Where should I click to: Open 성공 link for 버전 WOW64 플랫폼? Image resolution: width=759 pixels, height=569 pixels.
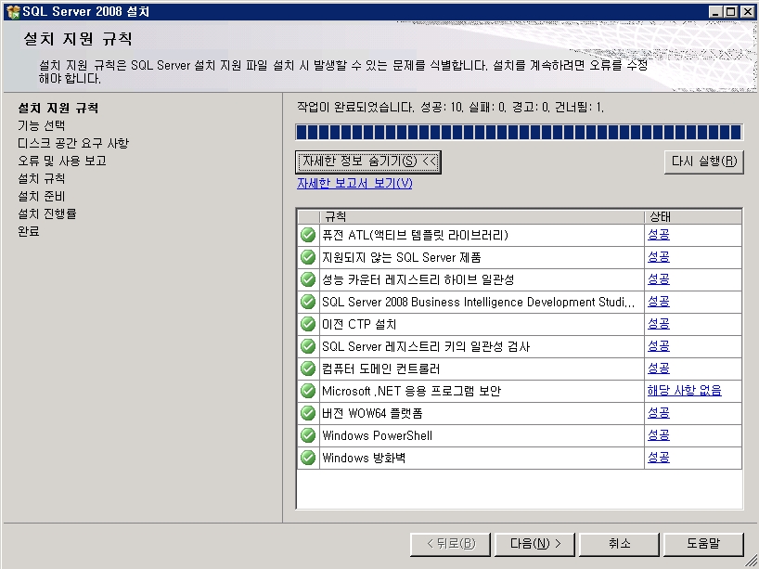coord(658,413)
